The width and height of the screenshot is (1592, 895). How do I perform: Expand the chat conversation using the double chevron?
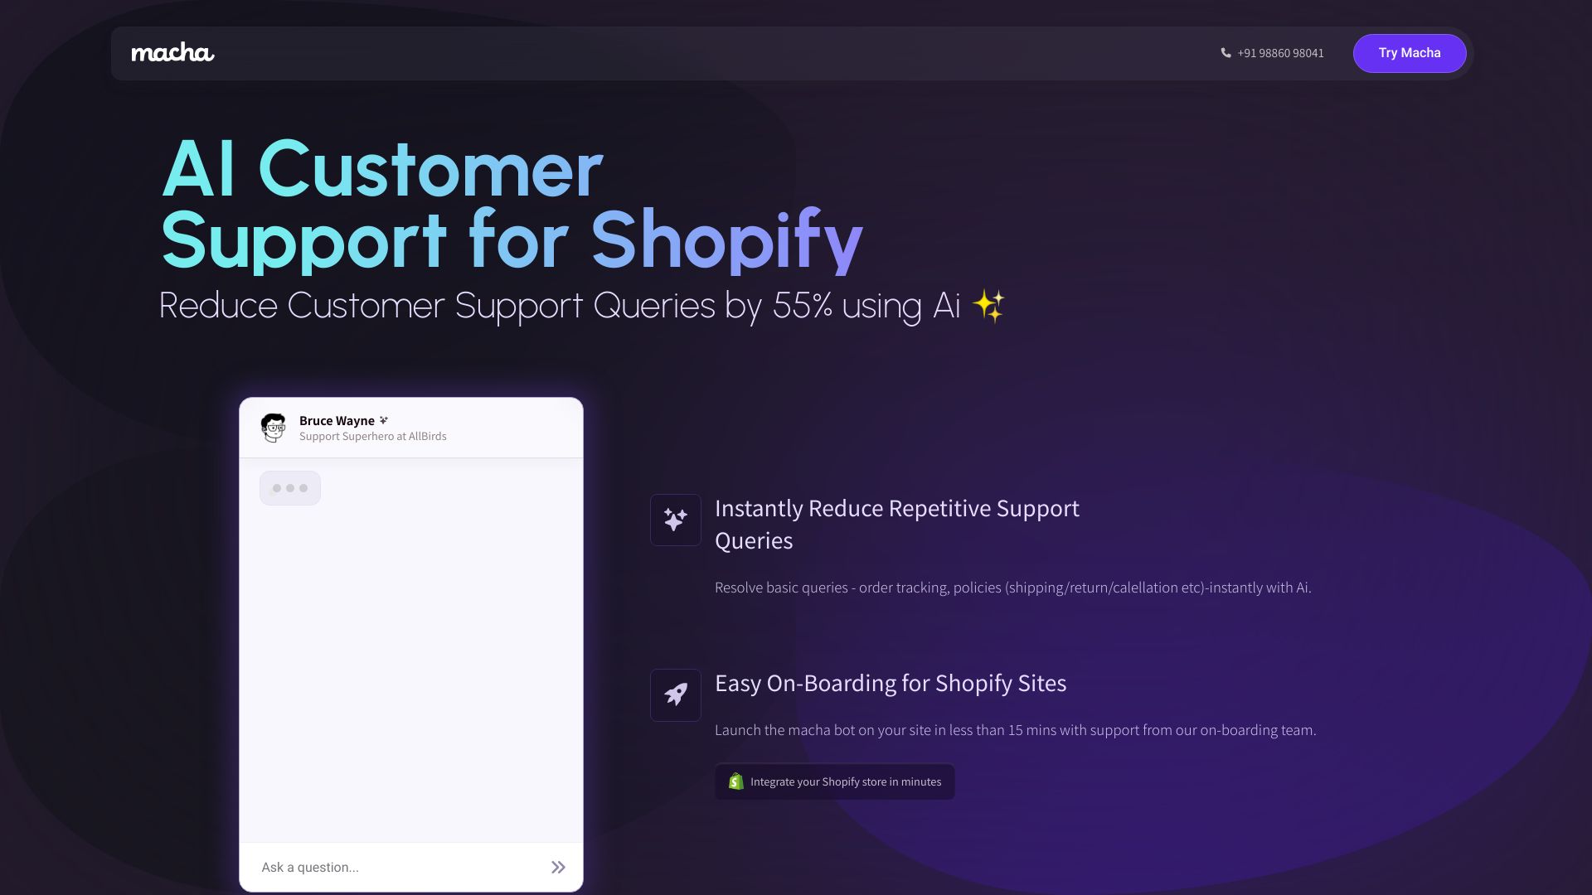[x=558, y=867]
